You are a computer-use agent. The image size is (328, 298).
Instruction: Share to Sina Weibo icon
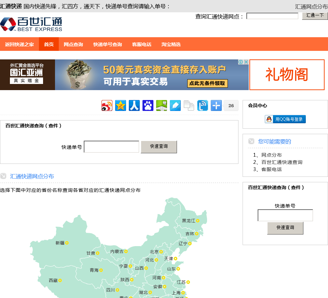(x=107, y=105)
